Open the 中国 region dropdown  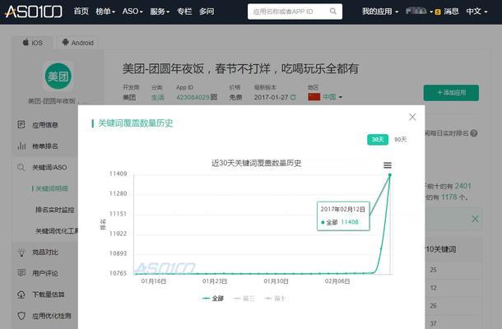pos(332,97)
